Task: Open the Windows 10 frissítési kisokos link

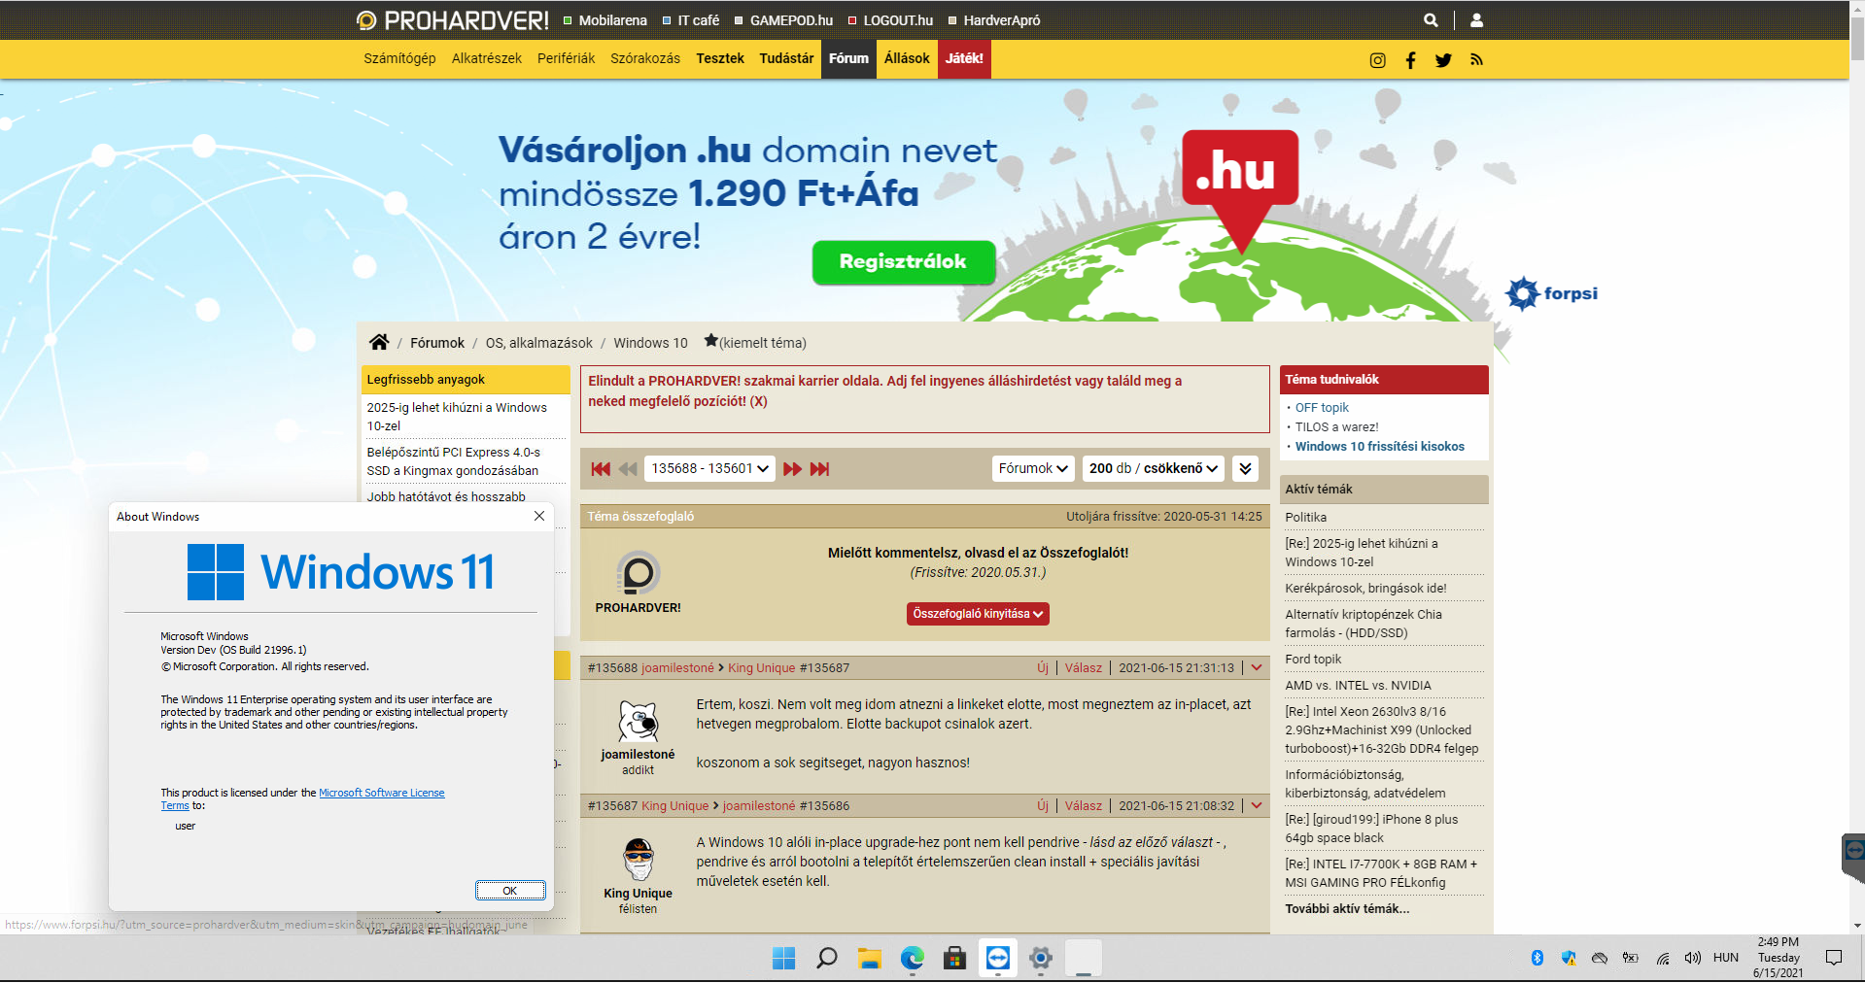Action: [1379, 447]
